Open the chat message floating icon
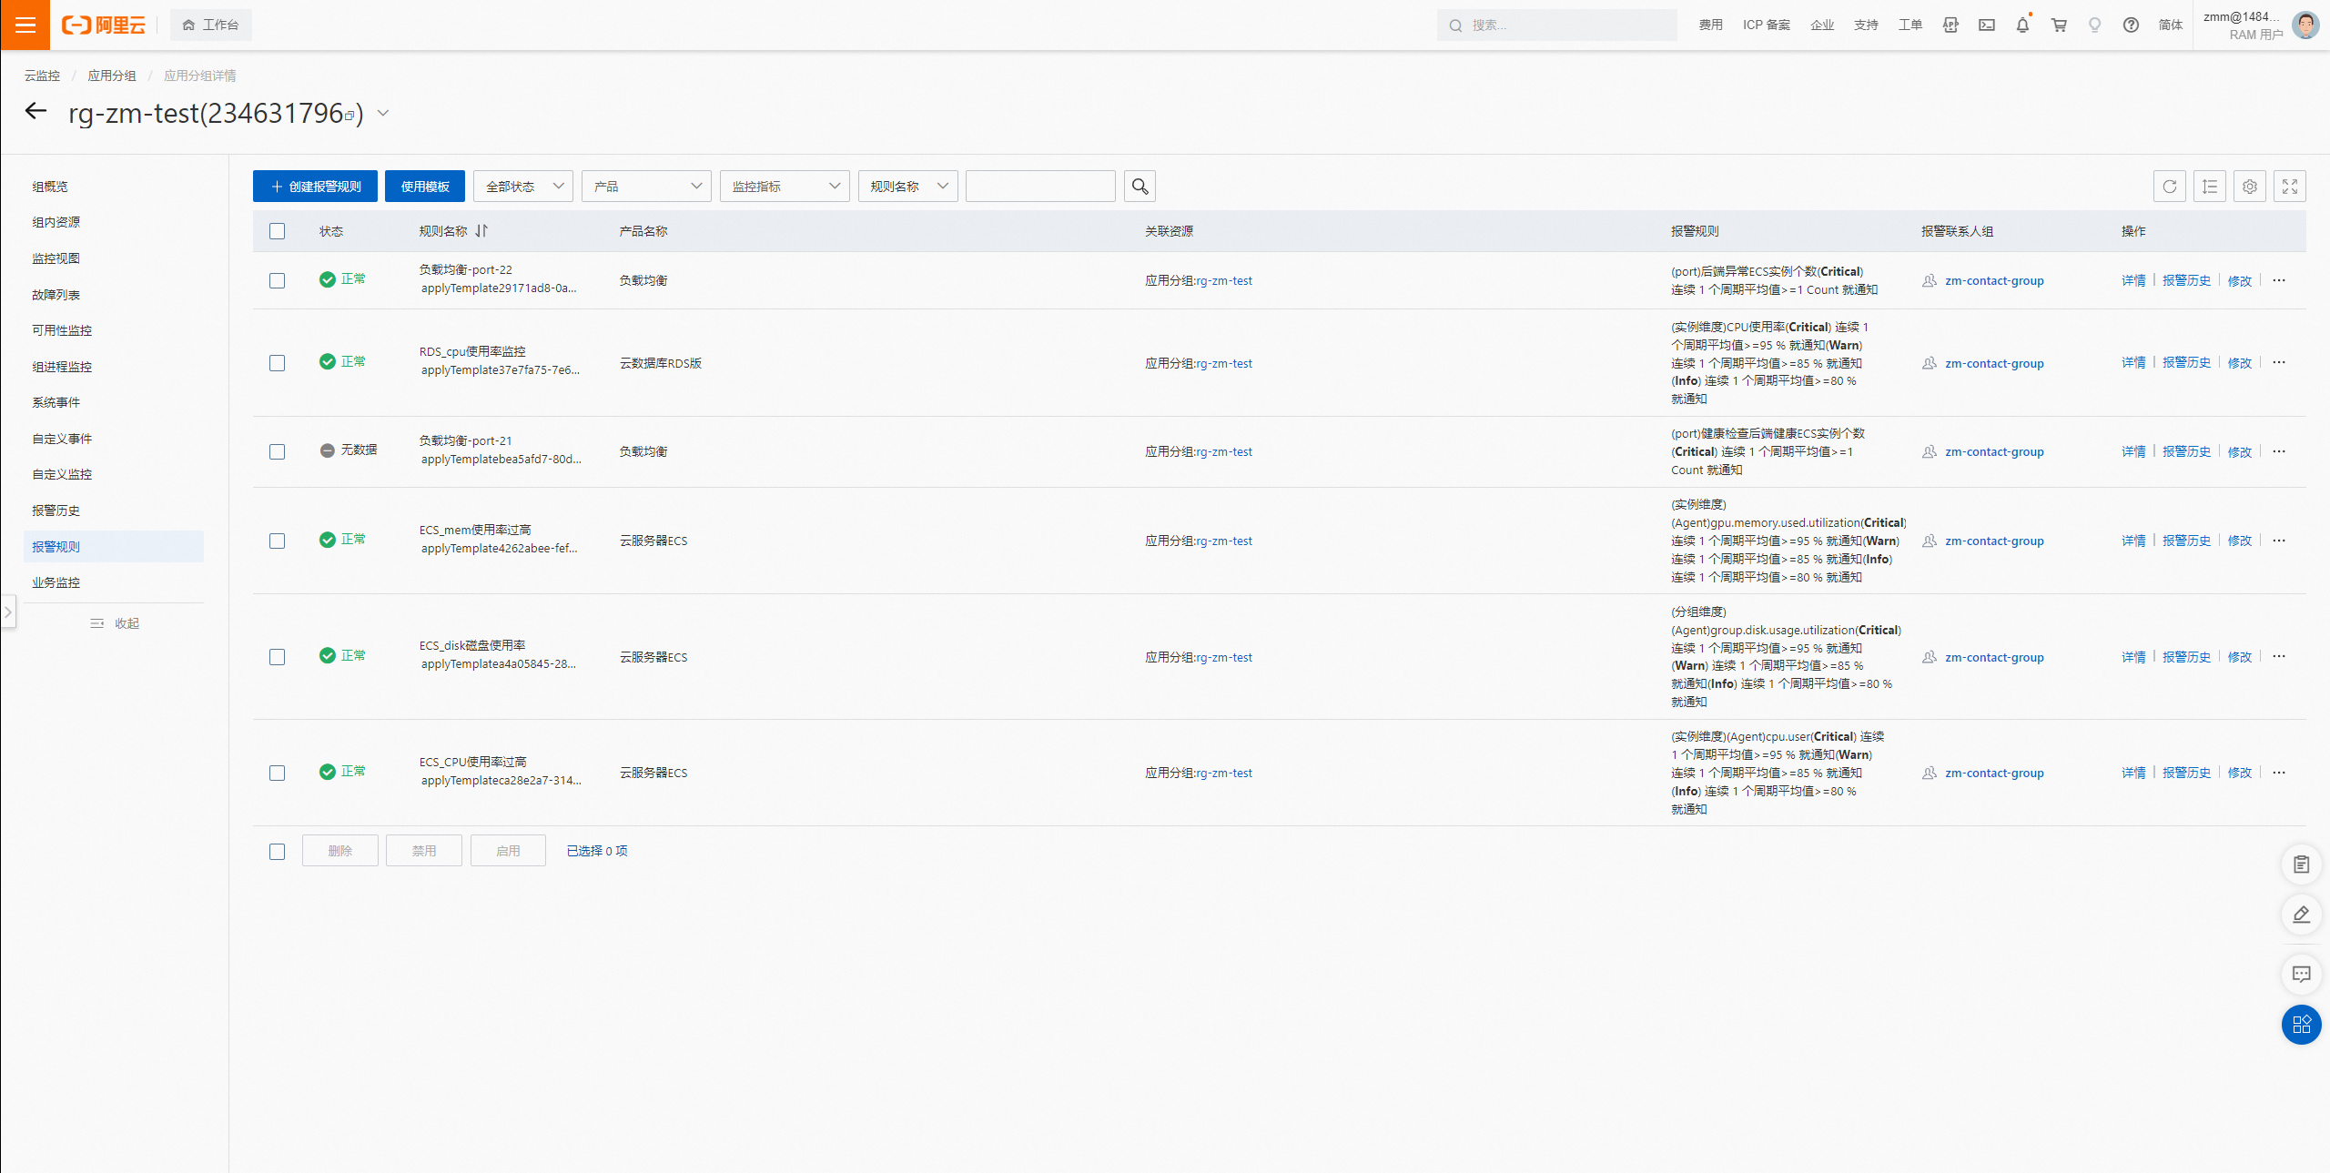The height and width of the screenshot is (1173, 2330). point(2301,974)
